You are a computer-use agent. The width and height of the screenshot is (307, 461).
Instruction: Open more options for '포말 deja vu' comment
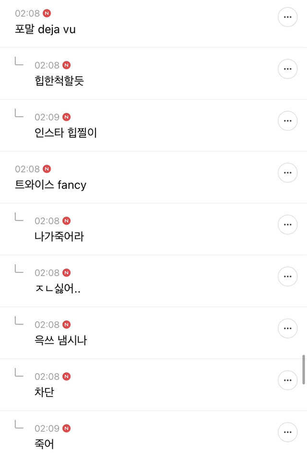click(287, 17)
